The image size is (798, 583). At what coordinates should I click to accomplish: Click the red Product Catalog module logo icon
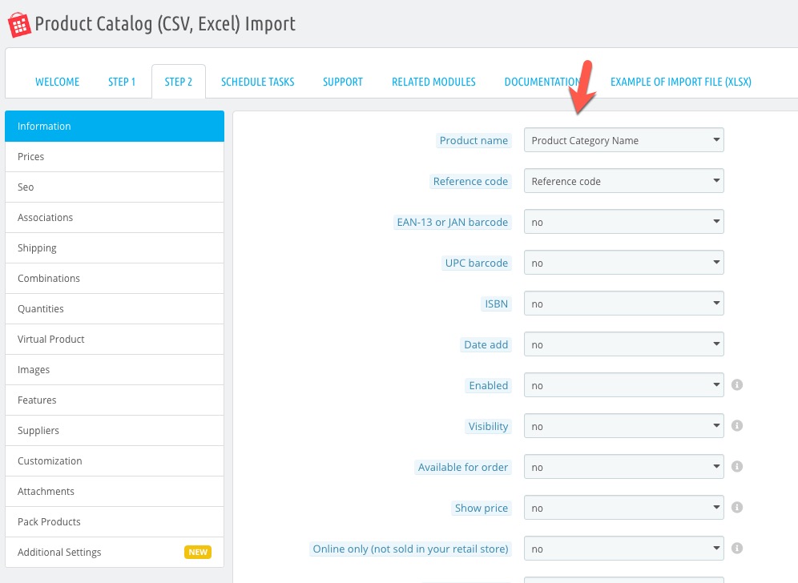click(19, 25)
